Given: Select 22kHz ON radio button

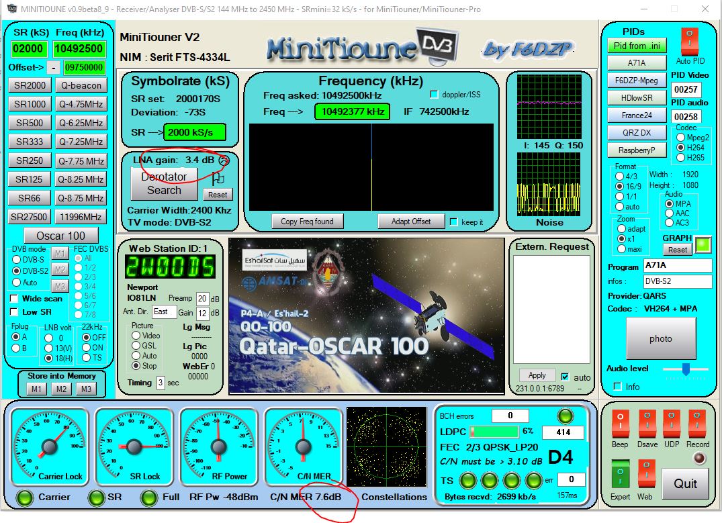Looking at the screenshot, I should point(86,348).
